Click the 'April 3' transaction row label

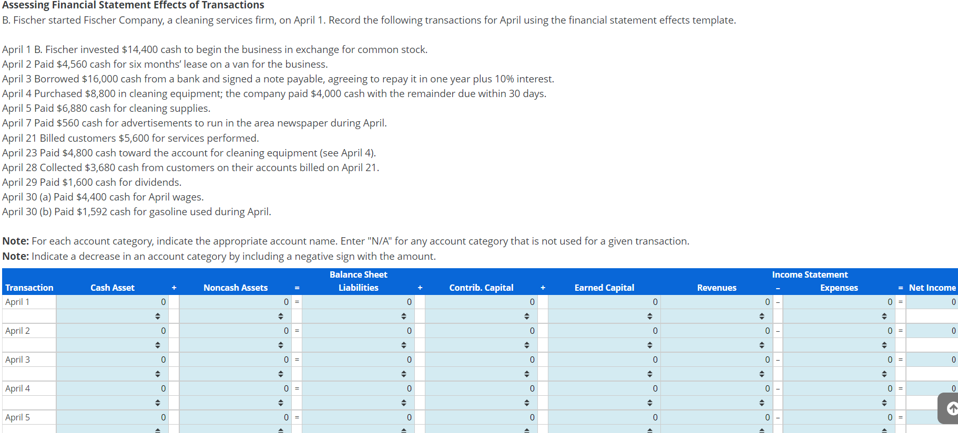coord(18,360)
